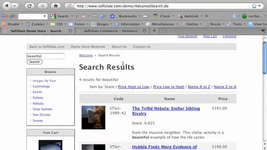Click the Cookies person icon

click(x=28, y=24)
